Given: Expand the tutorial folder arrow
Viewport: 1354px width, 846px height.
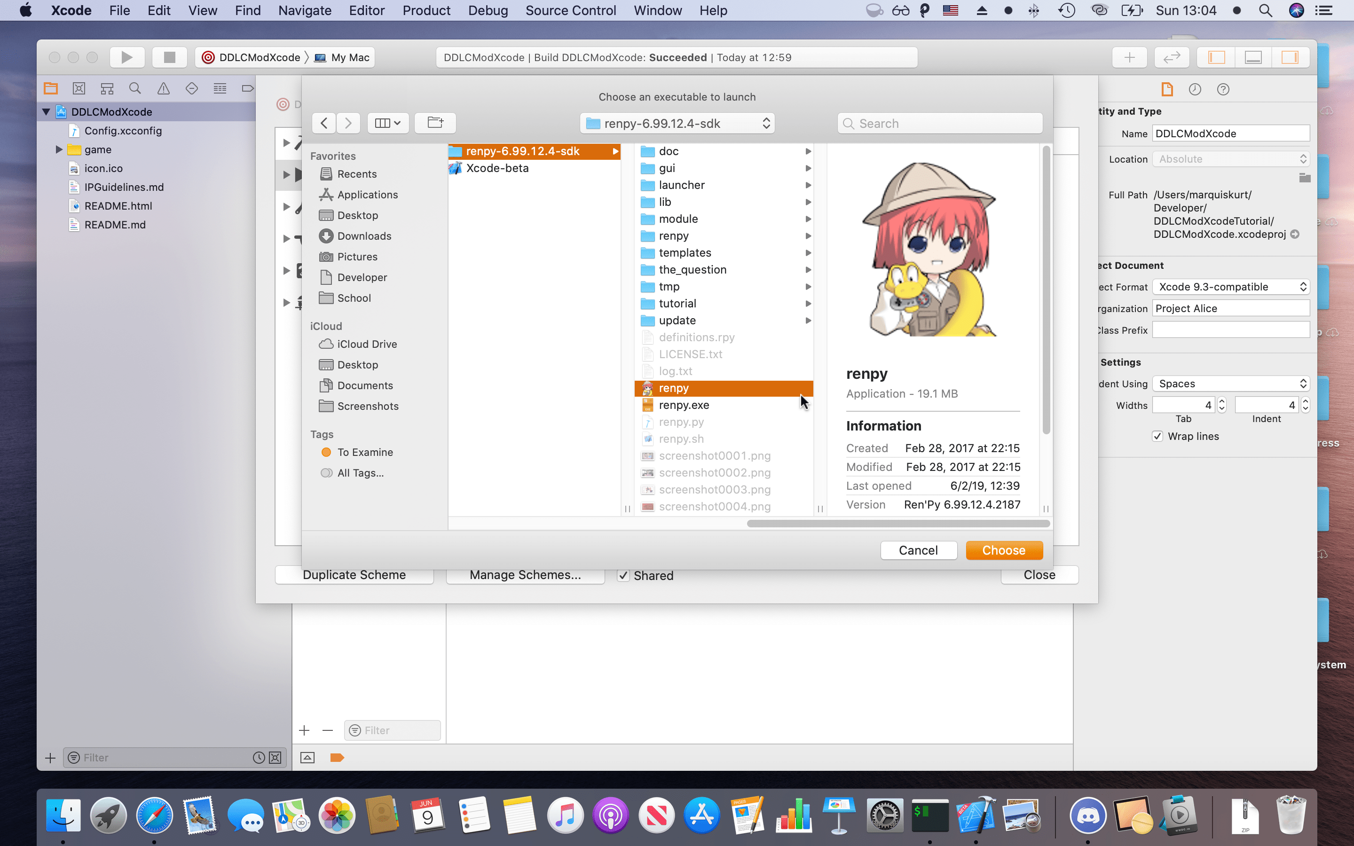Looking at the screenshot, I should click(808, 303).
